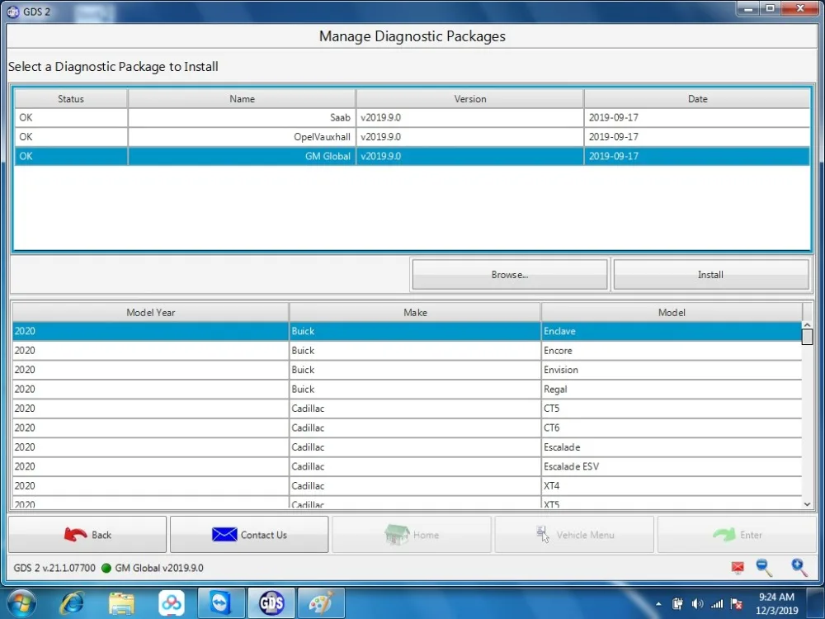This screenshot has width=825, height=619.
Task: Click the Install button
Action: (711, 275)
